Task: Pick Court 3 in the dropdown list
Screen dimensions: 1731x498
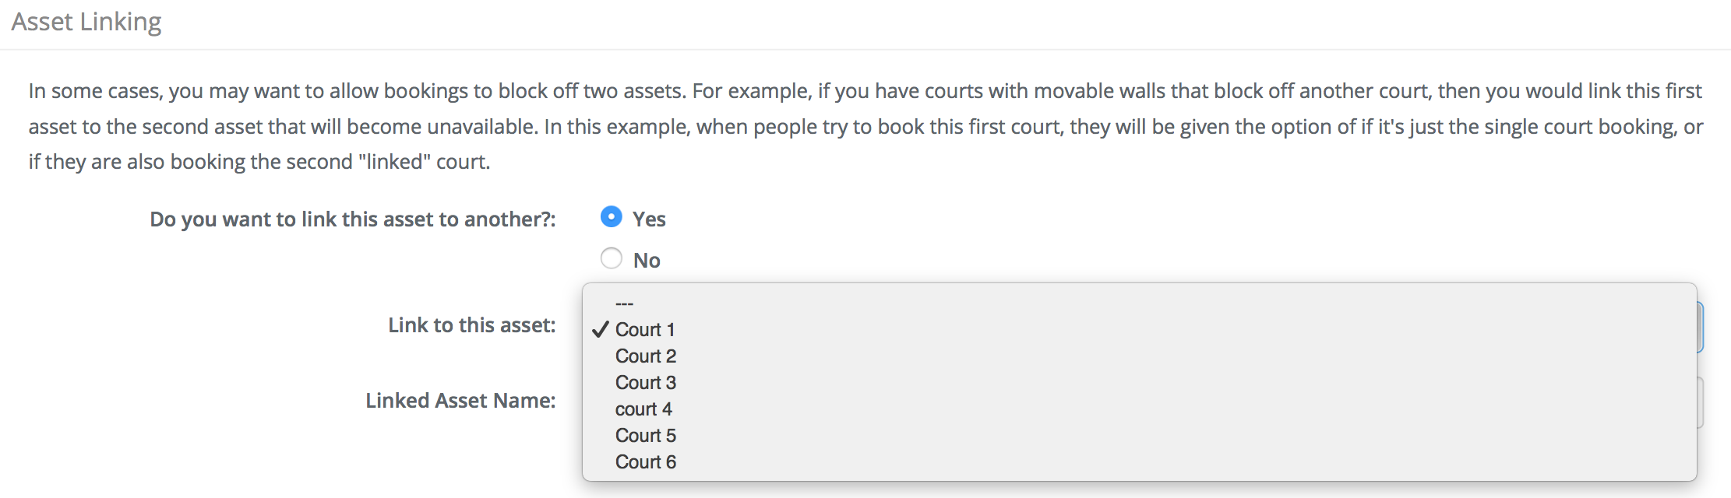Action: click(x=1139, y=382)
